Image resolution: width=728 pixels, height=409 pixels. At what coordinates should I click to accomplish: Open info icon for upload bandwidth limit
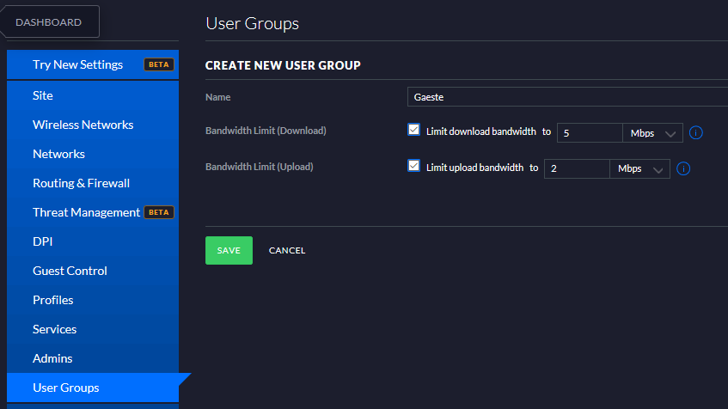683,168
